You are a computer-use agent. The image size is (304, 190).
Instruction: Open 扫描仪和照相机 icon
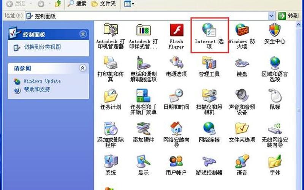[x=209, y=96]
